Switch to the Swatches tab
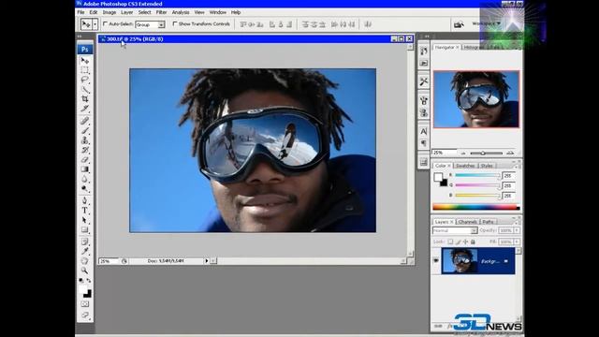This screenshot has width=599, height=337. (x=465, y=166)
